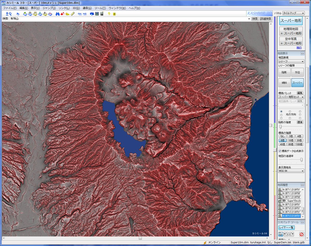Click the yellow palette icon in toolbar
This screenshot has height=246, width=311.
[x=67, y=14]
